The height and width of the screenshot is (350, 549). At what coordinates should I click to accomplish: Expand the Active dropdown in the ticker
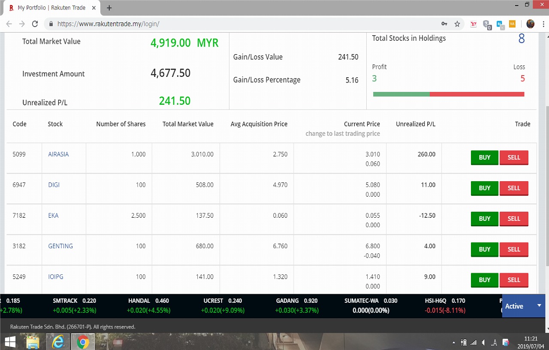click(x=539, y=305)
